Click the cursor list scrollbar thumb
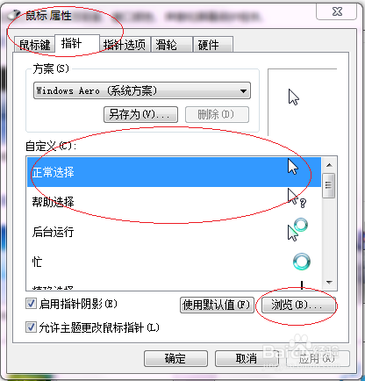Image resolution: width=365 pixels, height=381 pixels. 329,186
